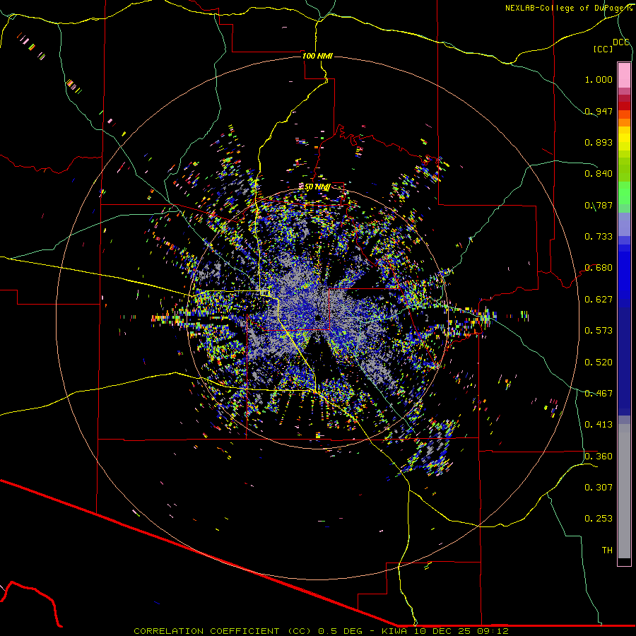The image size is (636, 636).
Task: Click the 0.840 scale value
Action: point(599,174)
